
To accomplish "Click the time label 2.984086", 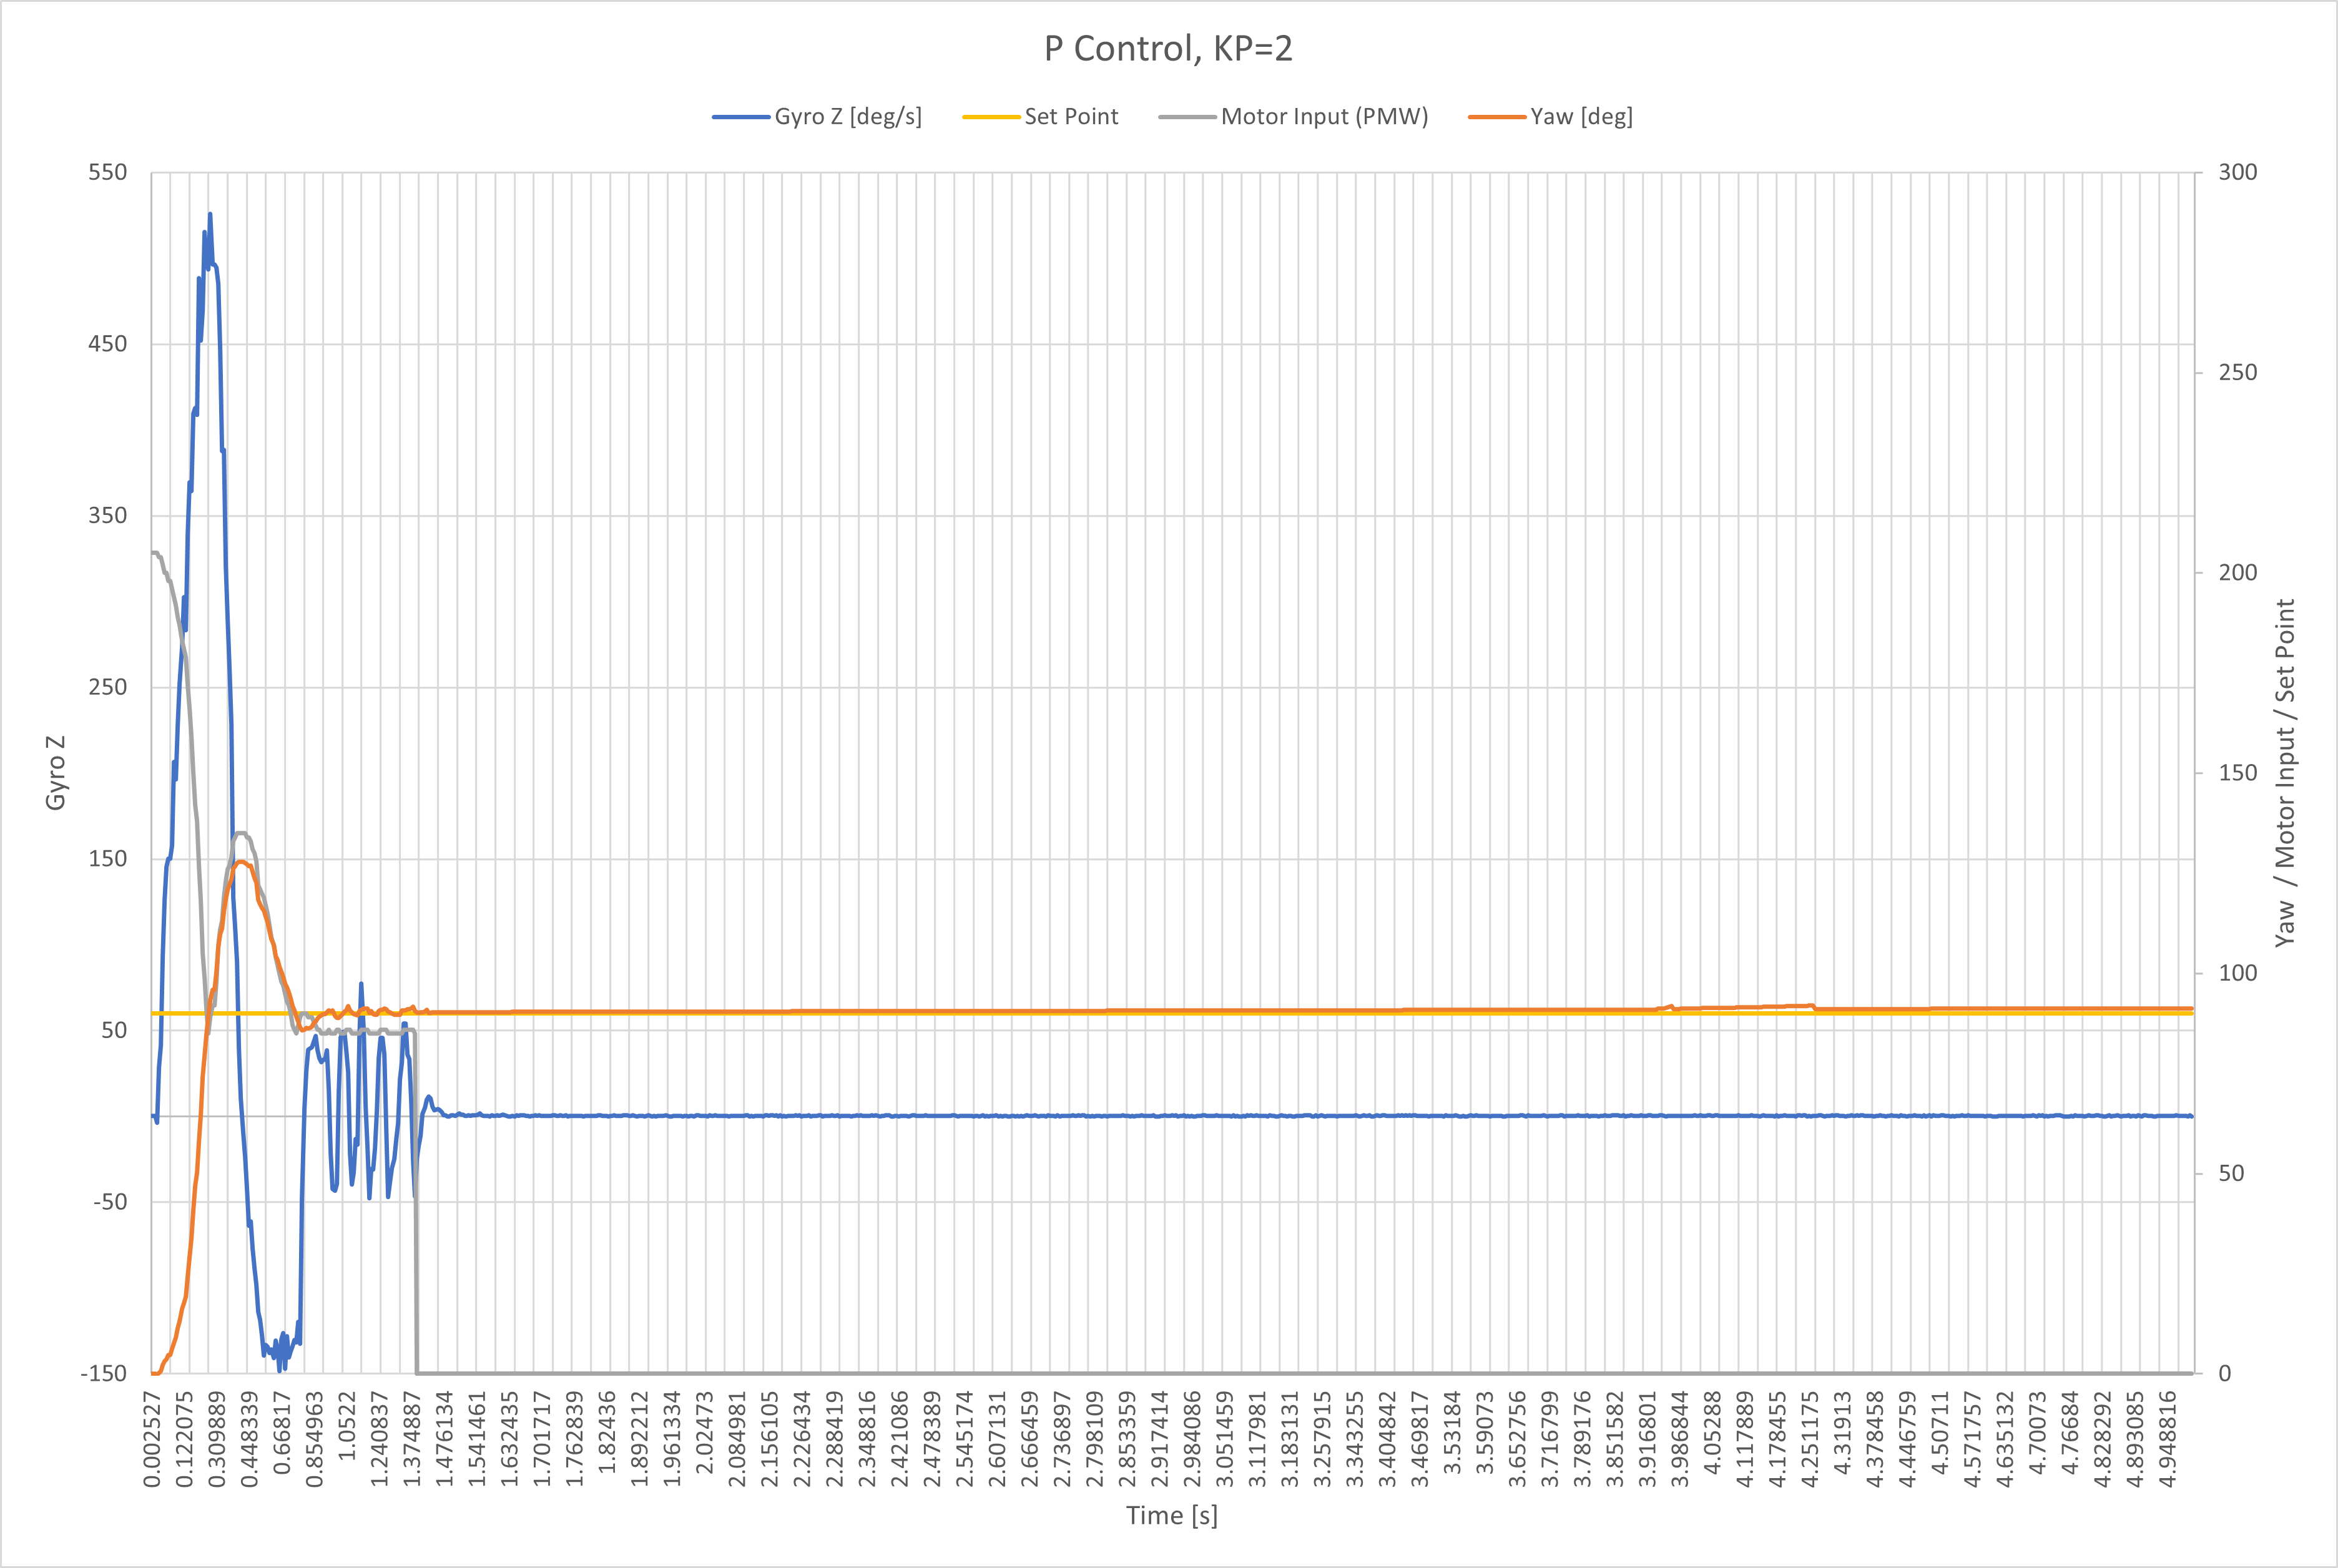I will point(1192,1438).
